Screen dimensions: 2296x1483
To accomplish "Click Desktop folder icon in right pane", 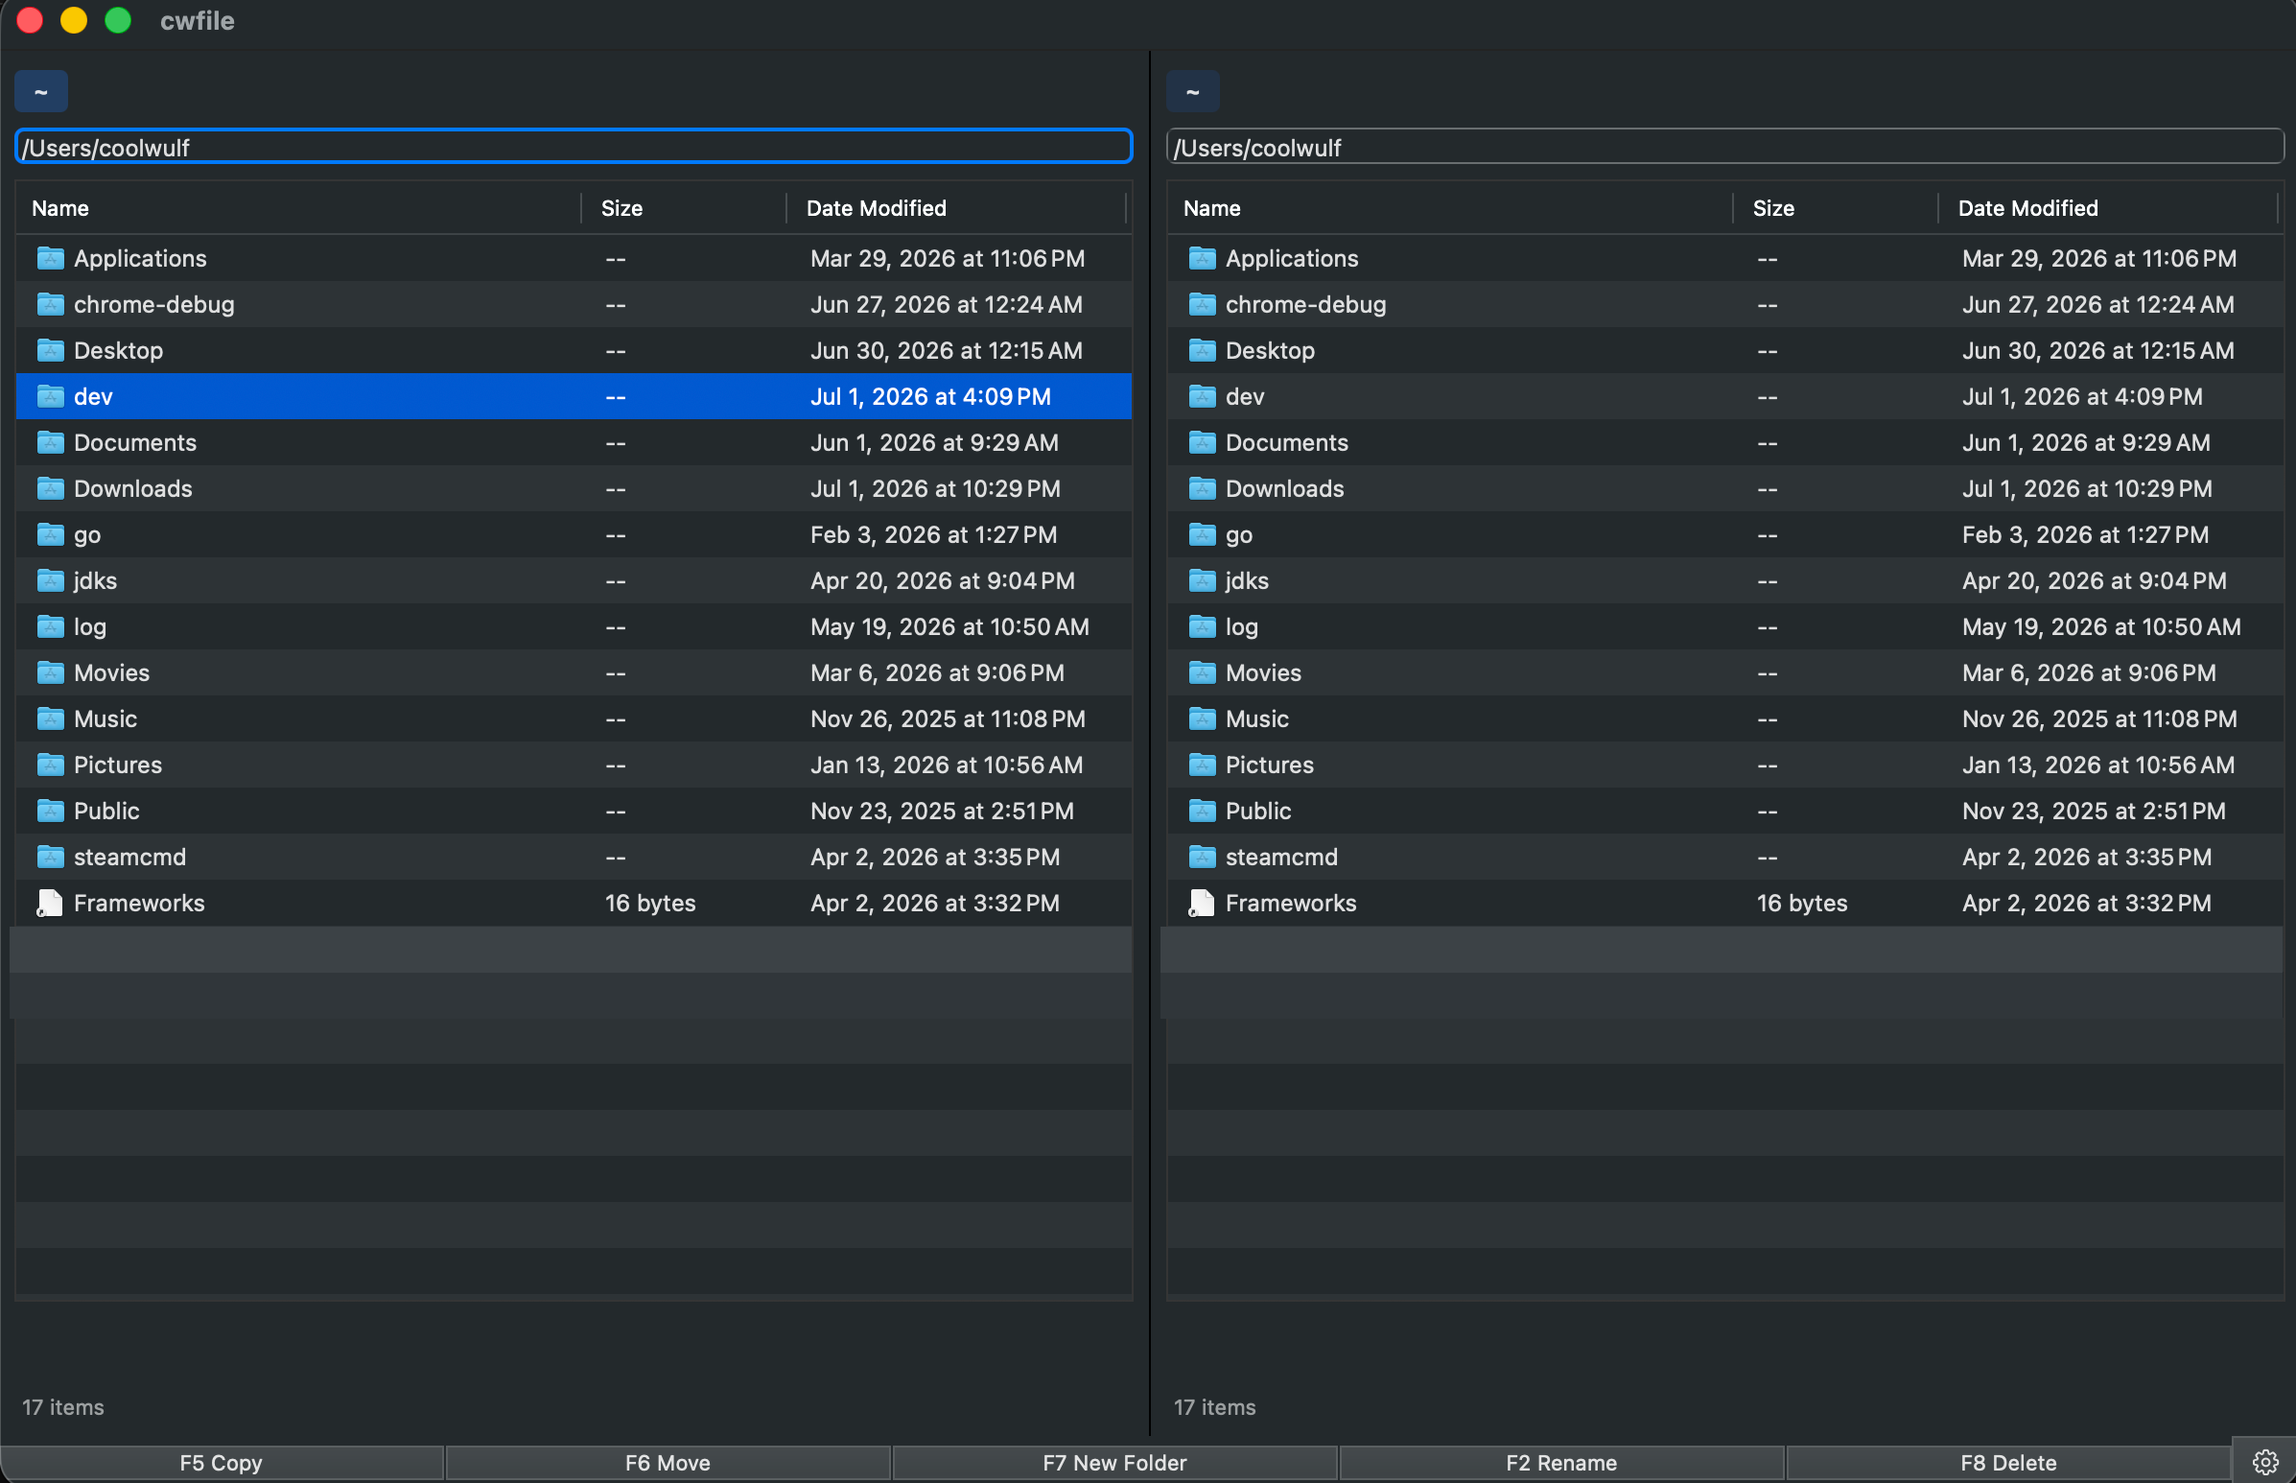I will (x=1202, y=350).
